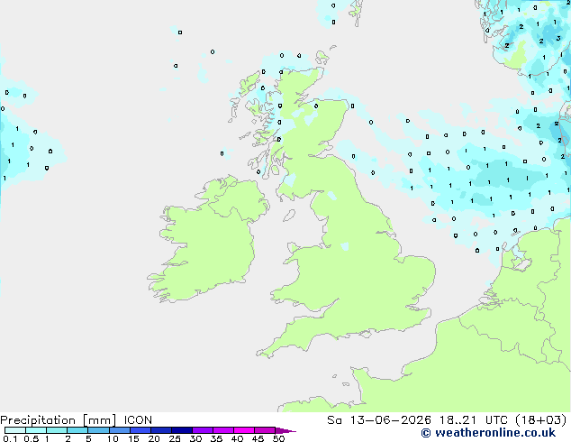Click the '3' precipitation value over Norway
The height and width of the screenshot is (442, 571).
tap(558, 38)
